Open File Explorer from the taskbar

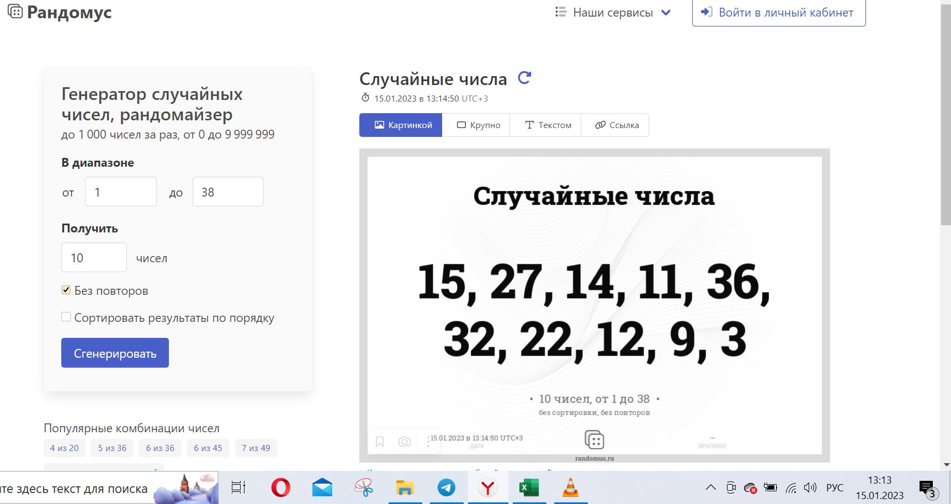[x=405, y=487]
